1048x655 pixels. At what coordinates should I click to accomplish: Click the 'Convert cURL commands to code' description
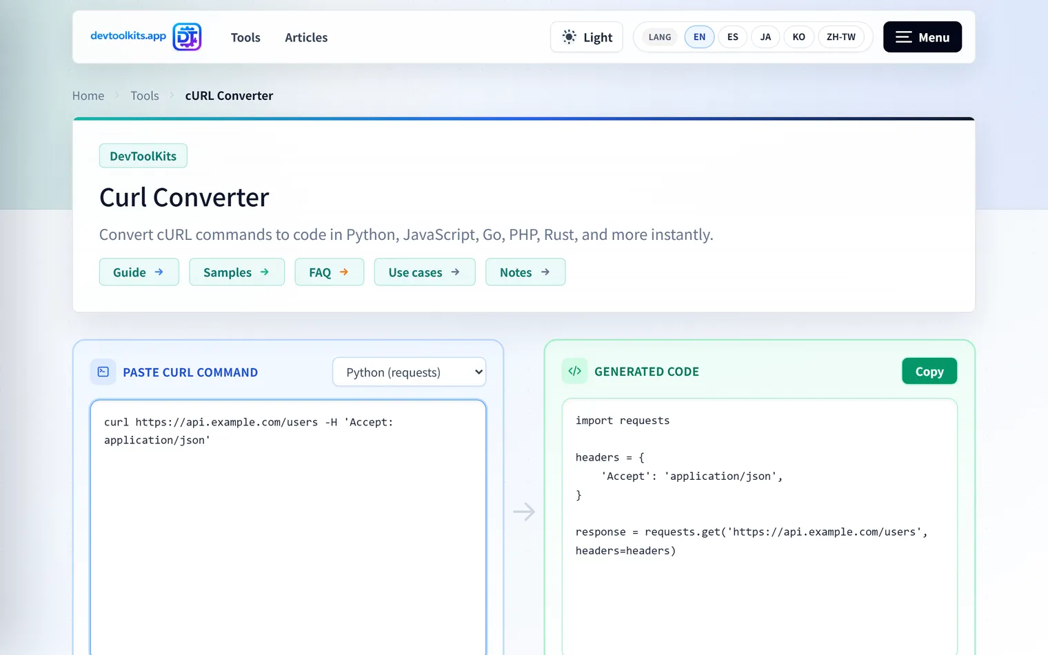pos(406,235)
